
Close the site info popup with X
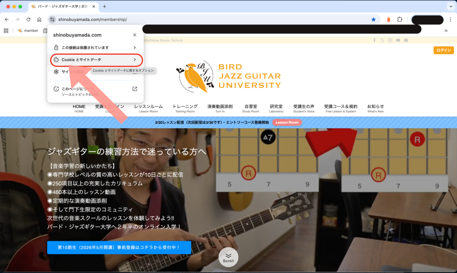[135, 35]
